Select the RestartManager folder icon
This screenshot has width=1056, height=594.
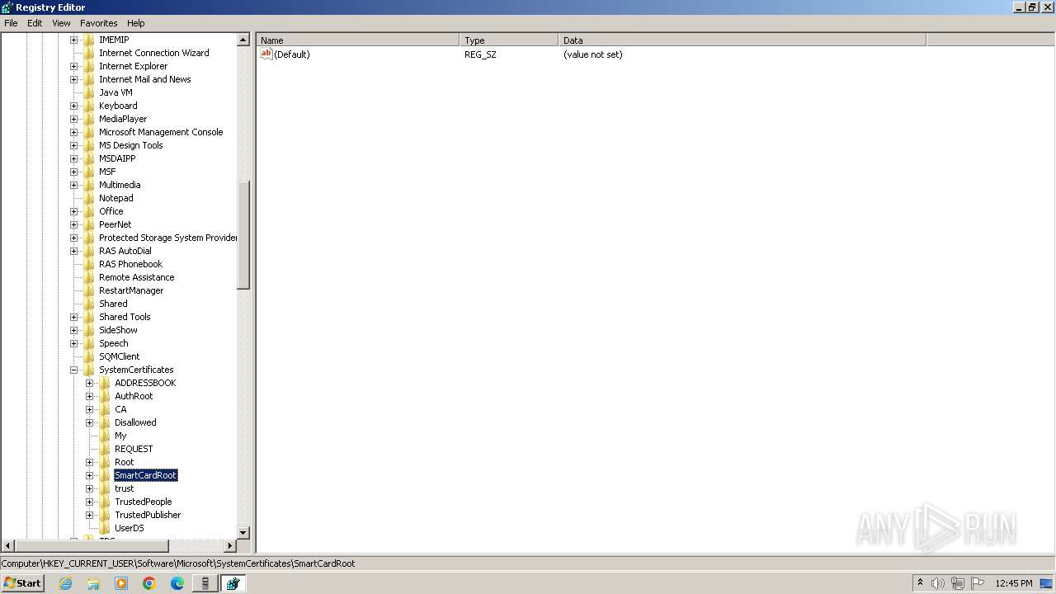tap(89, 290)
